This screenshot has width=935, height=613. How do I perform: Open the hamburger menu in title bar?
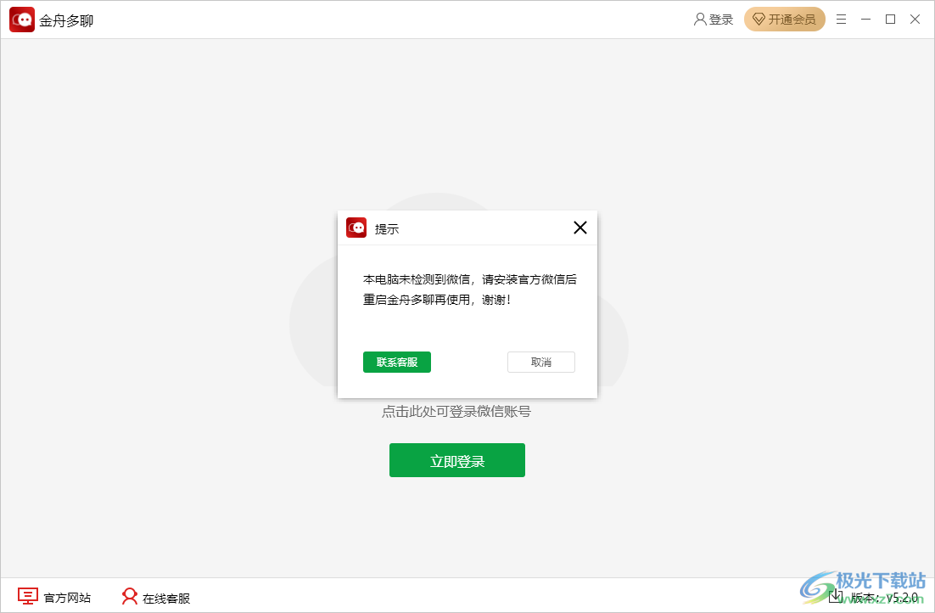pos(841,20)
